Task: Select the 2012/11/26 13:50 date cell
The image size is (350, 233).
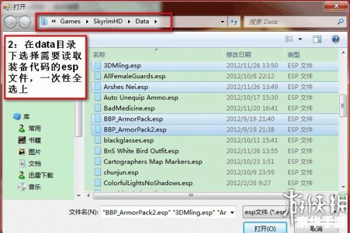Action: 252,66
